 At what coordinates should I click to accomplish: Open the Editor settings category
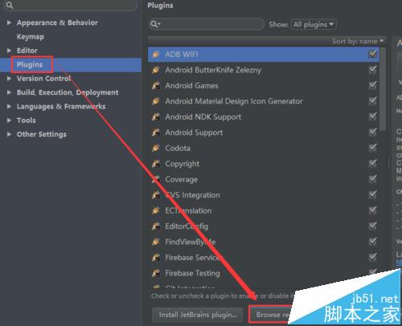27,51
